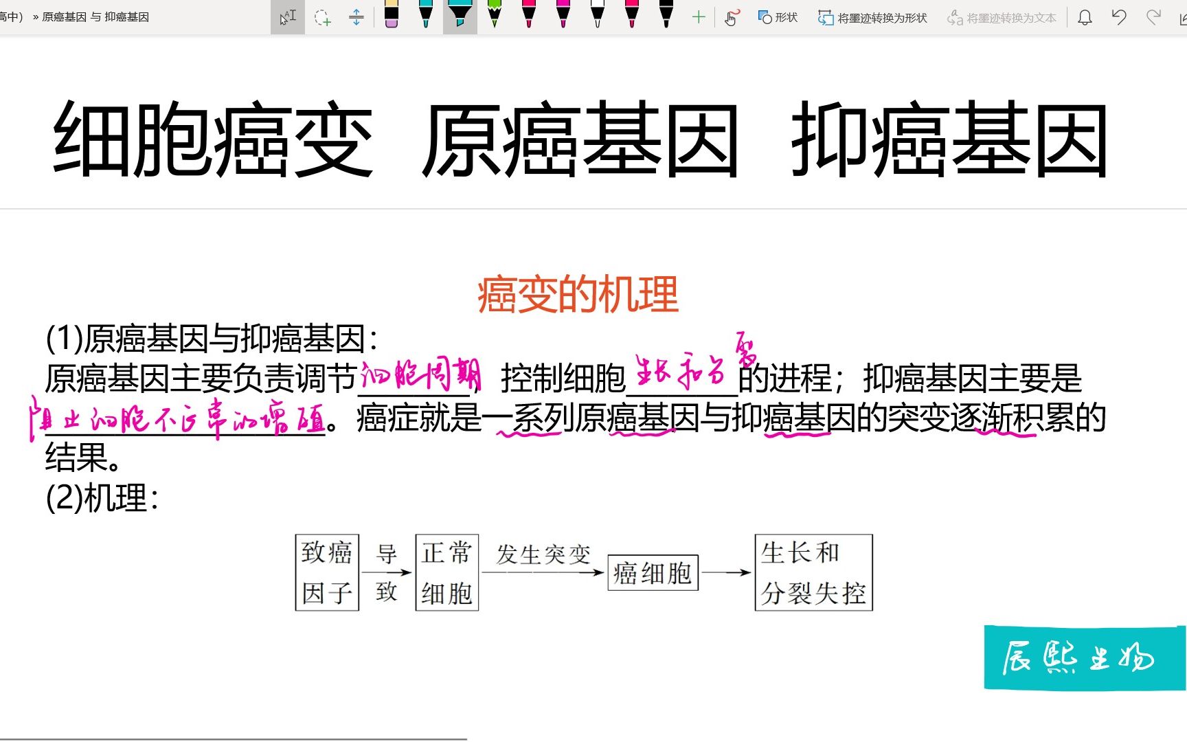The height and width of the screenshot is (742, 1187).
Task: Select the cyan pen
Action: (x=426, y=17)
